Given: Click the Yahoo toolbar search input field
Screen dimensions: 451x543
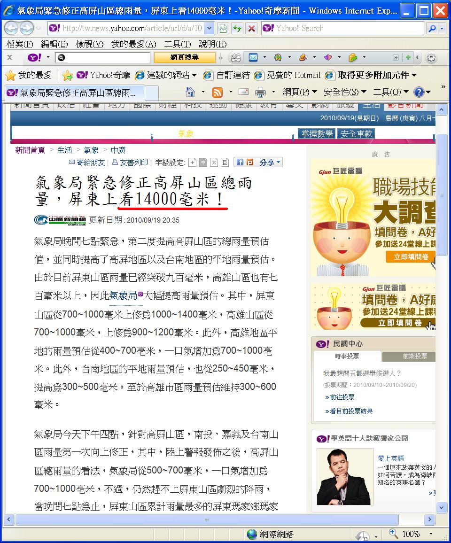Looking at the screenshot, I should [x=102, y=57].
